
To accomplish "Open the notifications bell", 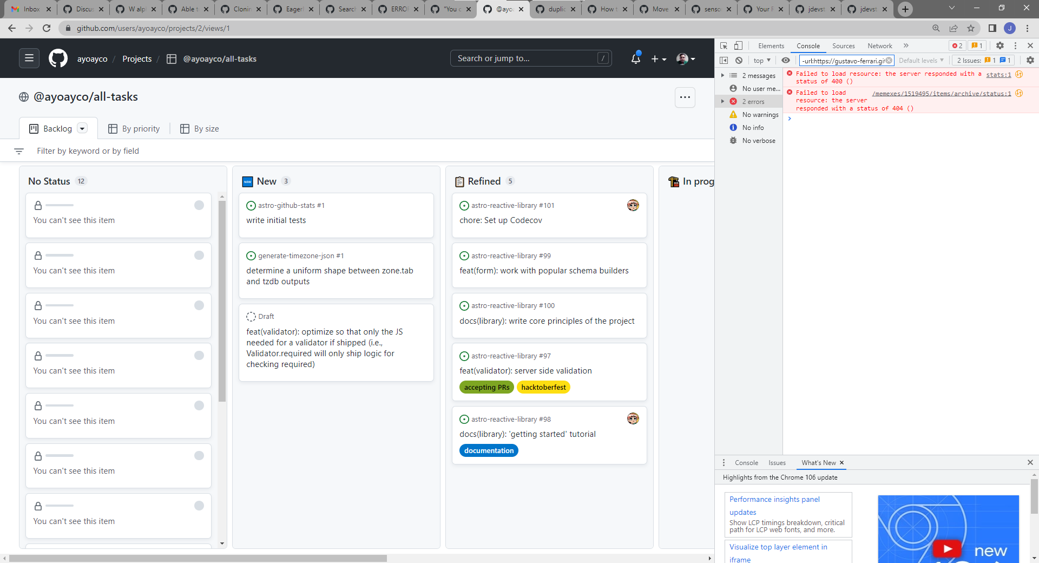I will [x=636, y=58].
